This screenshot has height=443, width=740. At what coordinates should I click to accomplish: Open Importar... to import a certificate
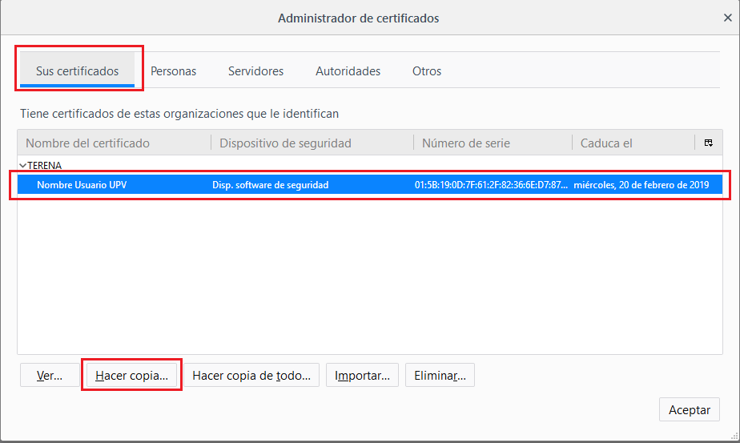pos(362,376)
